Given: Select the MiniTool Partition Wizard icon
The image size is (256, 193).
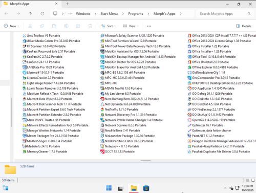Looking at the screenshot, I should tap(102, 41).
